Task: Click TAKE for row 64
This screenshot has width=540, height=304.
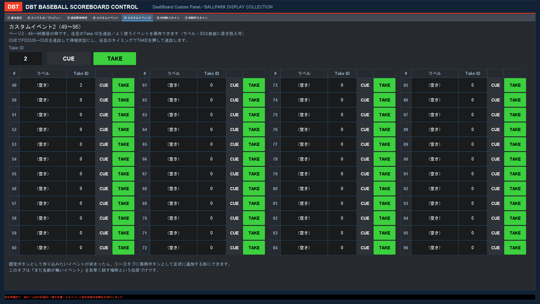Action: coord(254,130)
